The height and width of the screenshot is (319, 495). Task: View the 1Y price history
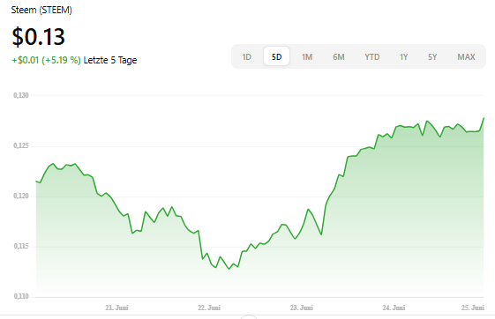click(404, 57)
